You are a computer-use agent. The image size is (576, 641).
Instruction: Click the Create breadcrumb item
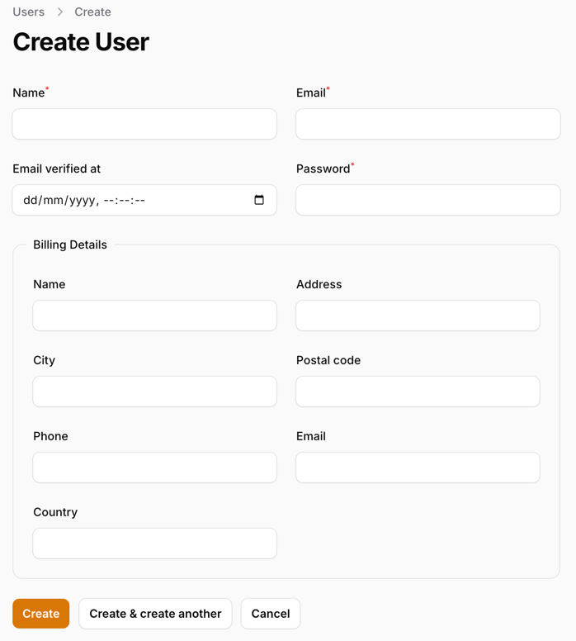click(x=92, y=12)
